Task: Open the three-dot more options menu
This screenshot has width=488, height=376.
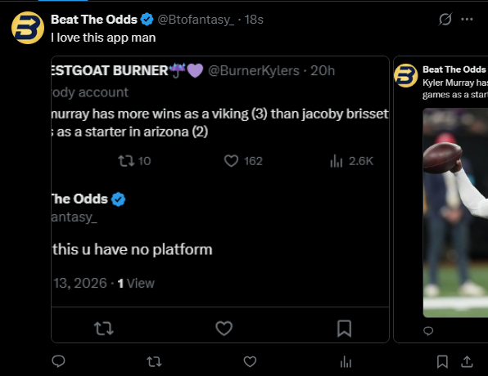Action: tap(467, 20)
